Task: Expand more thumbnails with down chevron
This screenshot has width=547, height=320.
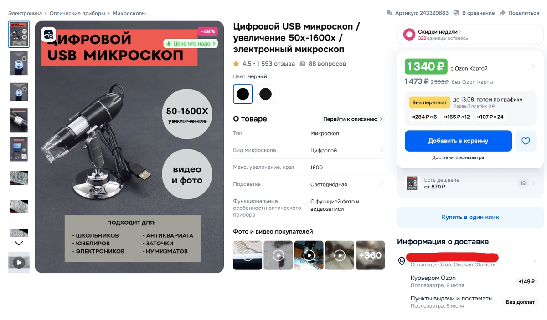Action: pos(19,244)
